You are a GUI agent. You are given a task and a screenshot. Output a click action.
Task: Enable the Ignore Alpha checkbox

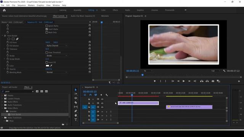47,26
